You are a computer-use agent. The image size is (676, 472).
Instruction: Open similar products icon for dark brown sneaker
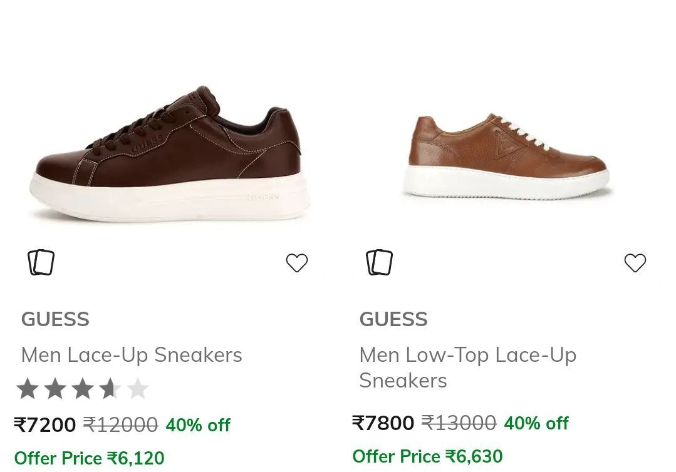(x=41, y=262)
